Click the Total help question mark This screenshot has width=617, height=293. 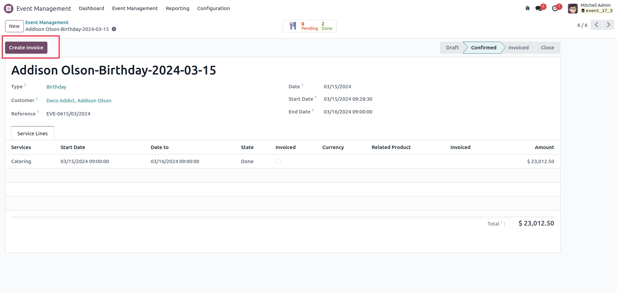[x=502, y=222]
